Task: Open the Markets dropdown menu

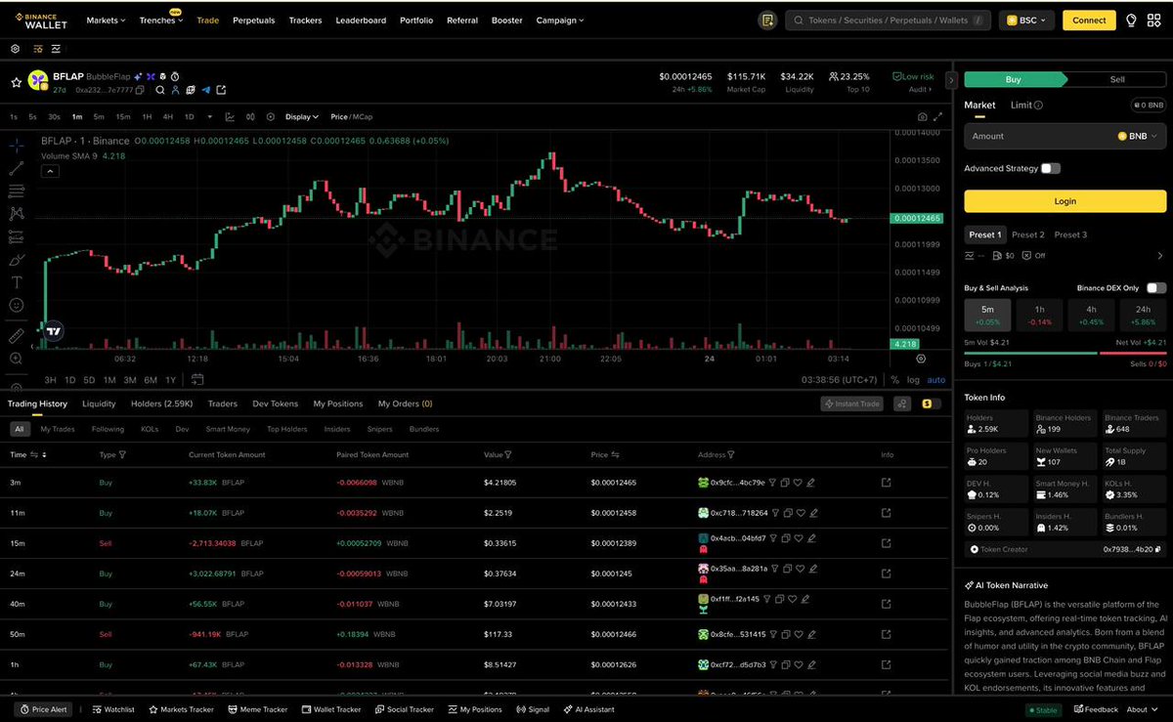Action: pyautogui.click(x=106, y=20)
